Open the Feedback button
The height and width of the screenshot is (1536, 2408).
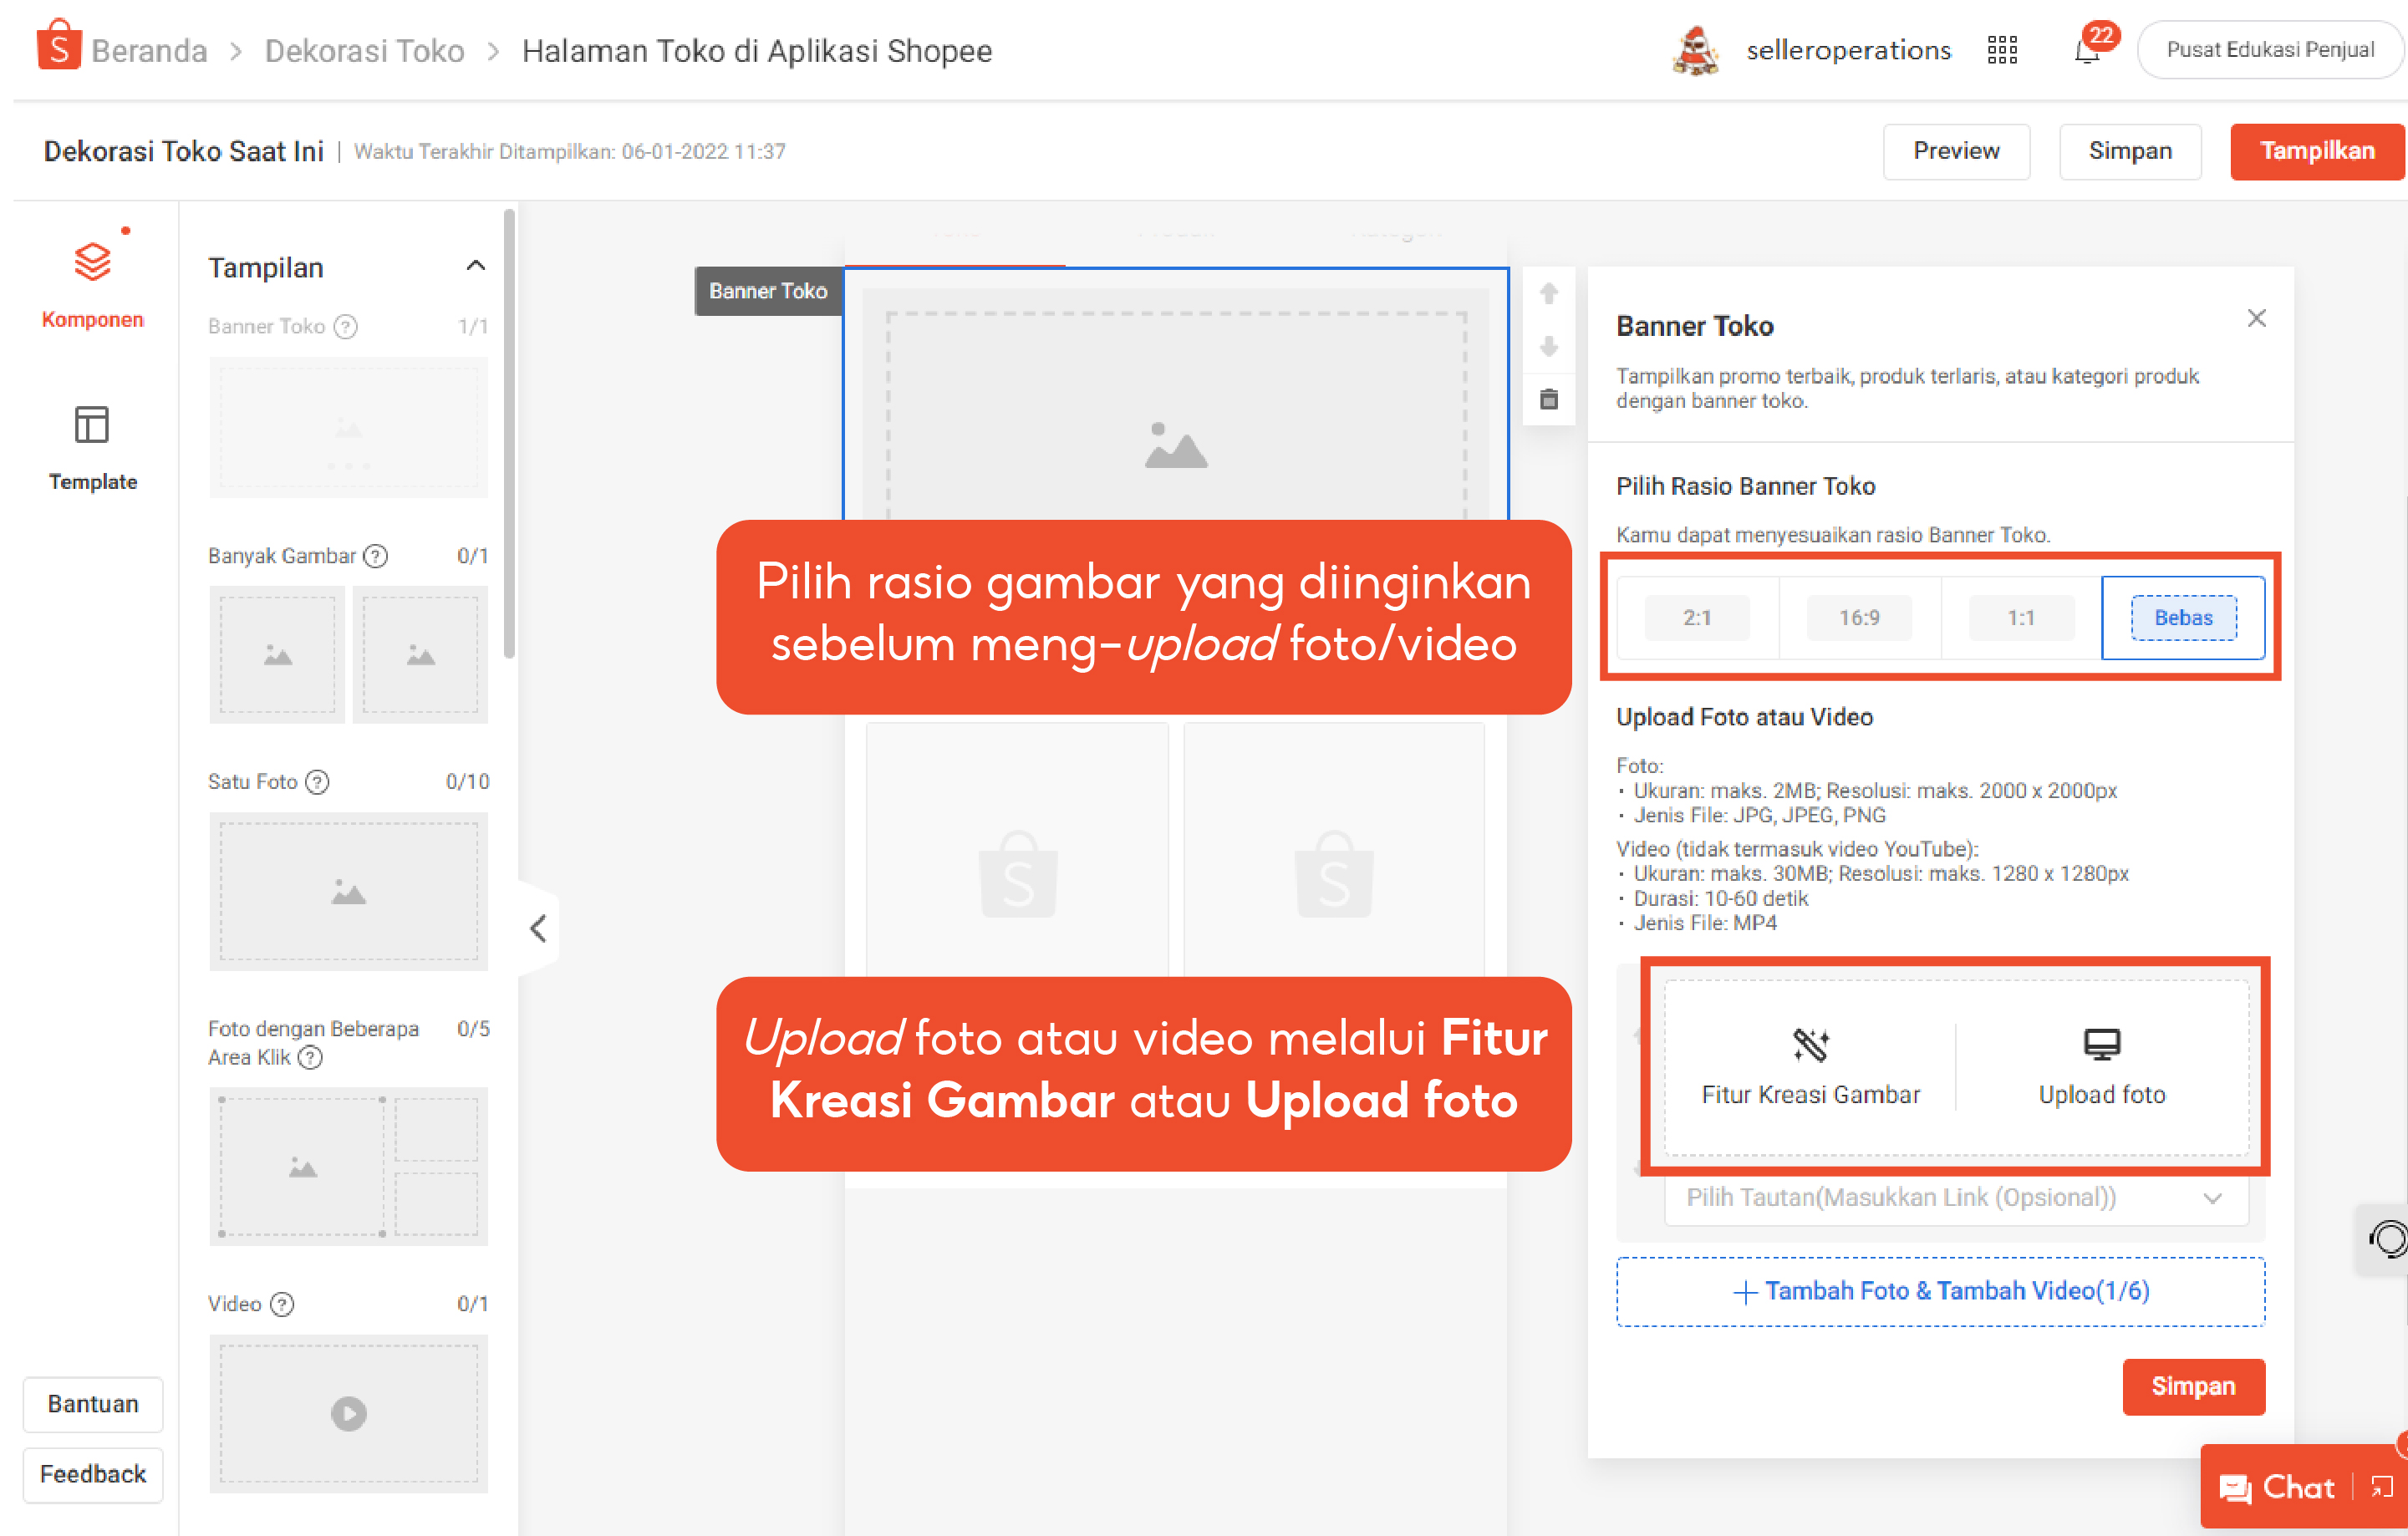coord(93,1474)
